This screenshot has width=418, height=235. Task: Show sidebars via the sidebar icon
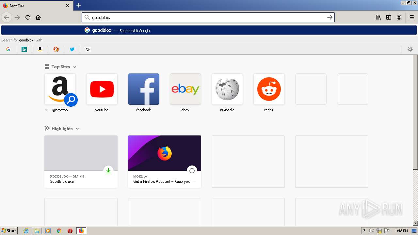tap(389, 17)
